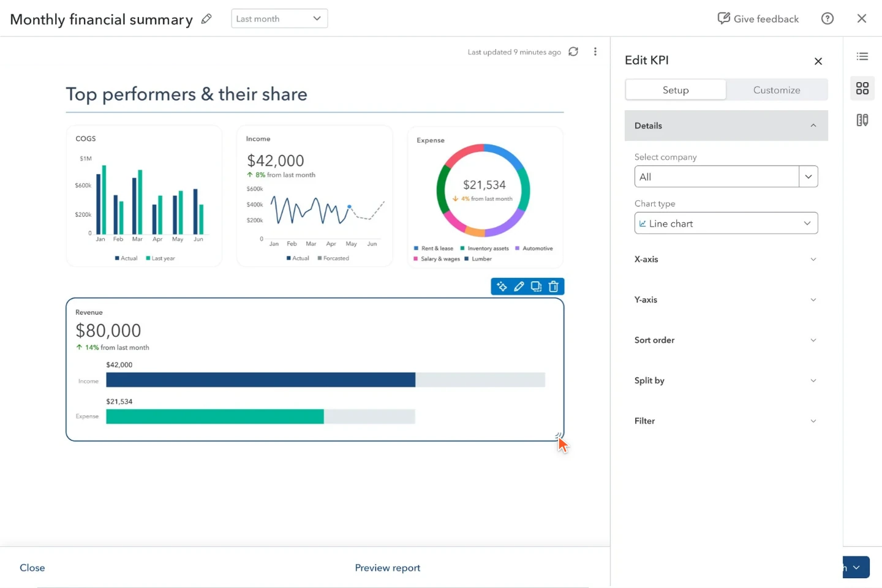Collapse the Details section

click(x=726, y=126)
